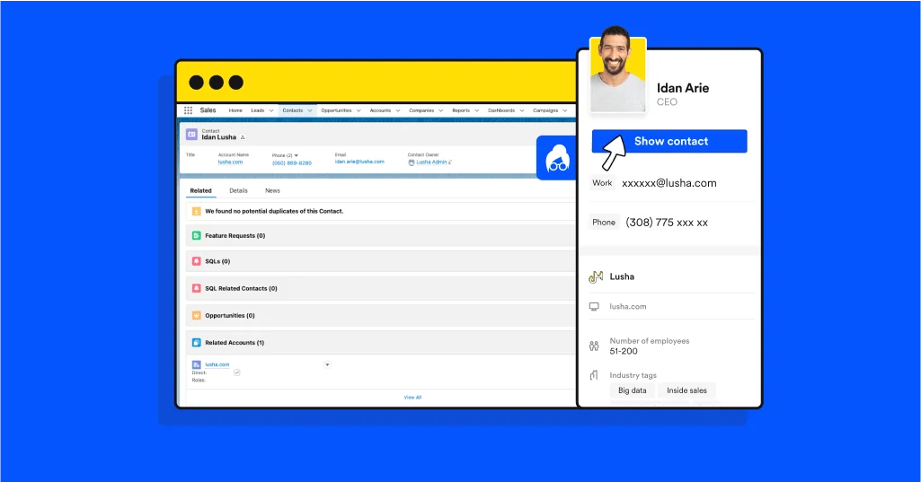Open the related account row actions dropdown
The height and width of the screenshot is (482, 921).
327,364
